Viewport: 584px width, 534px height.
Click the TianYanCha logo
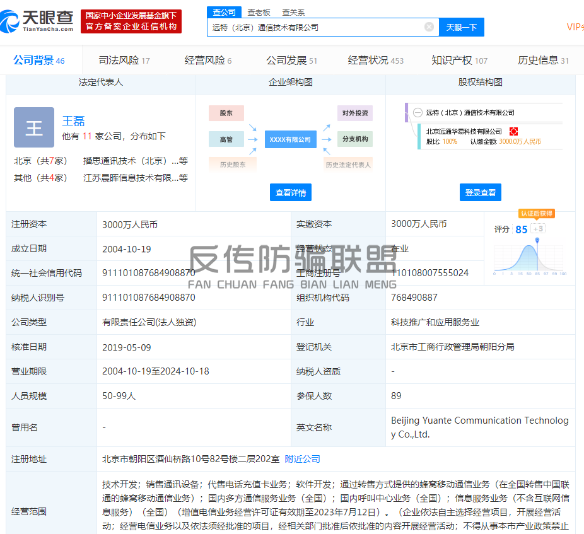pyautogui.click(x=38, y=21)
